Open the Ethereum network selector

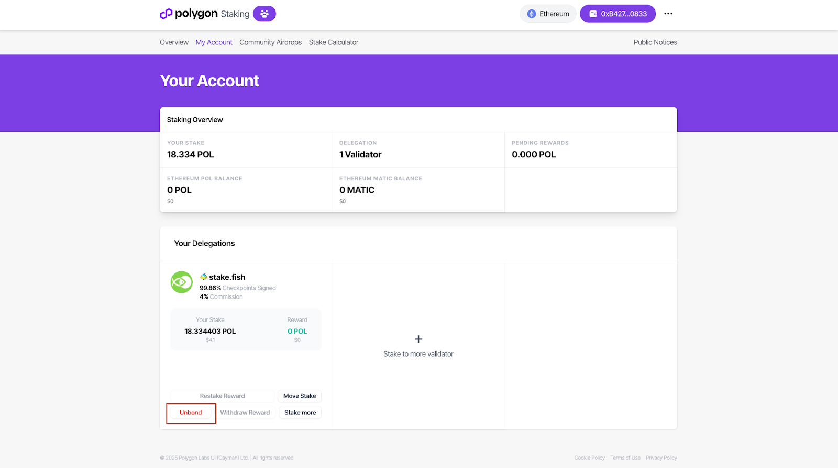[548, 14]
